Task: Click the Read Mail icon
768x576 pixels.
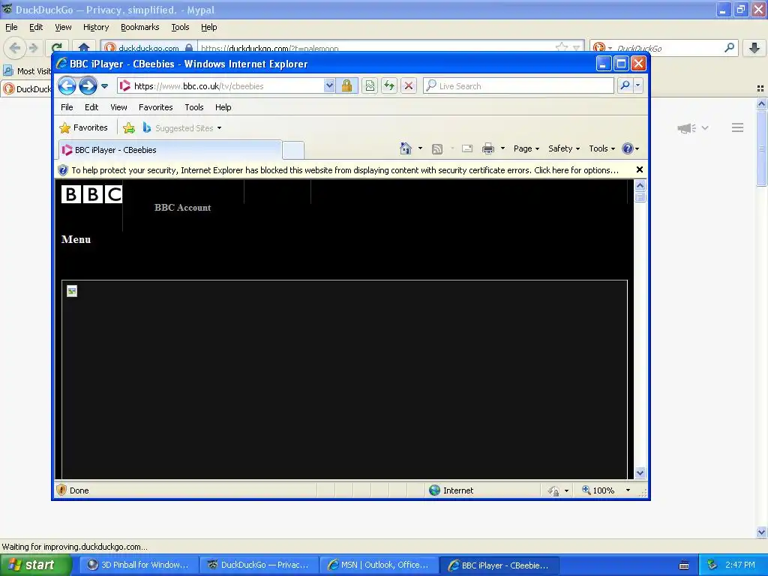Action: coord(467,148)
